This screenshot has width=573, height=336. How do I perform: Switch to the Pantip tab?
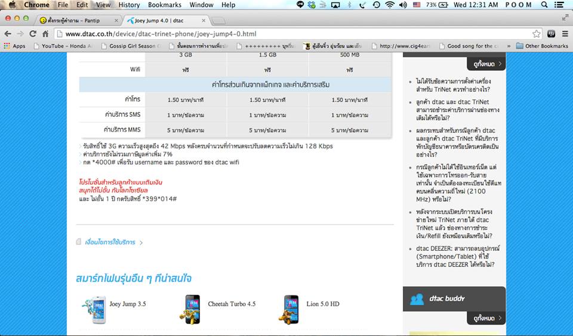pos(78,20)
